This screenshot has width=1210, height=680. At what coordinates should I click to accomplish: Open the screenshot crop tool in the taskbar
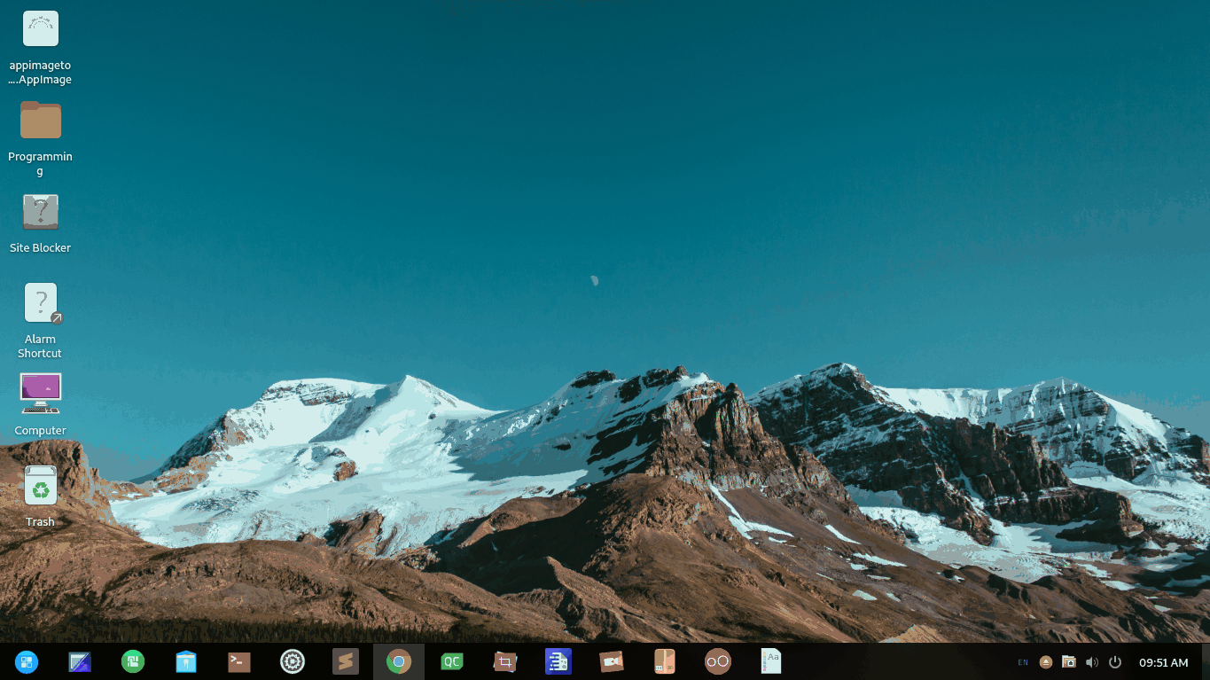point(505,661)
